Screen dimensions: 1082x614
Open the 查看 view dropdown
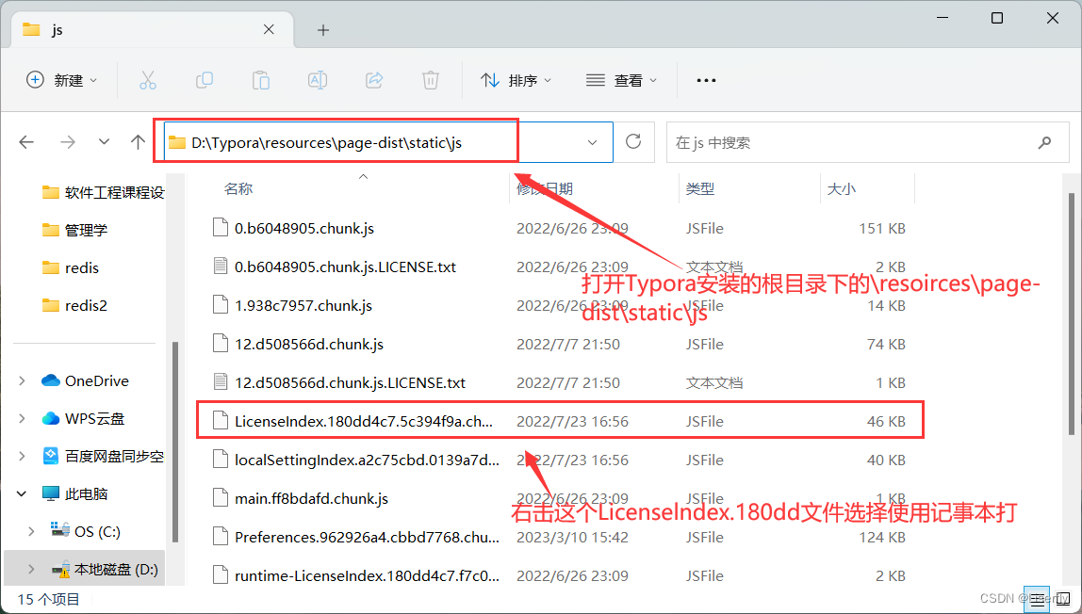(621, 81)
